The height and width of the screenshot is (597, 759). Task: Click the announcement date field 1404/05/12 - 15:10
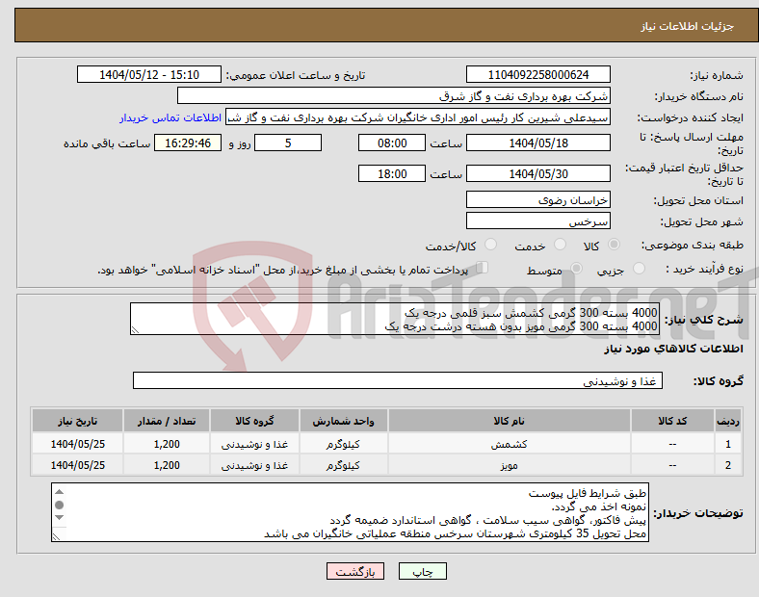click(x=149, y=75)
